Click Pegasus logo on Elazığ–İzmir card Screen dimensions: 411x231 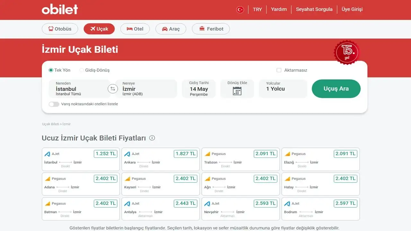[x=287, y=154]
